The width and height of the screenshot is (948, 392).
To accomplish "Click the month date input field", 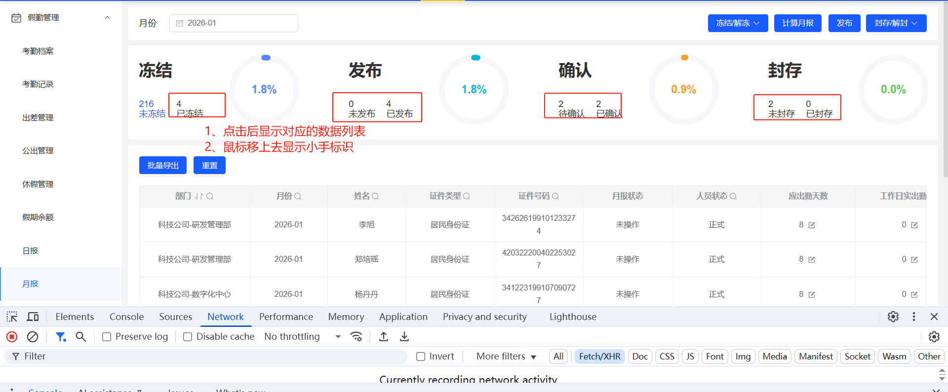I will point(234,23).
